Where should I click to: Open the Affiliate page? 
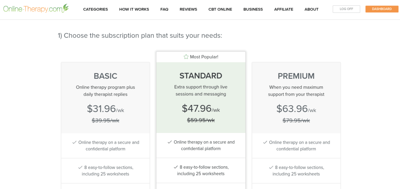pos(284,9)
